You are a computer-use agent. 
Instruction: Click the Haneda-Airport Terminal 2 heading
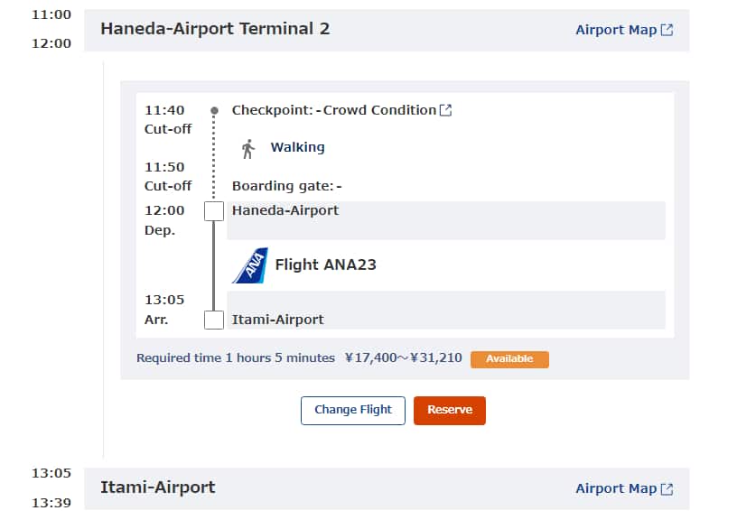click(x=215, y=29)
